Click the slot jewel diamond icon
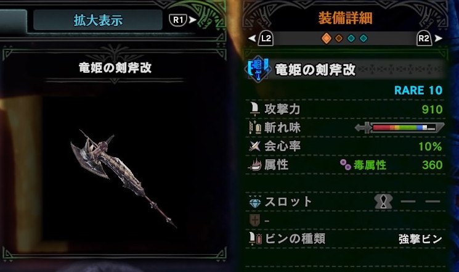459x272 pixels. point(254,202)
